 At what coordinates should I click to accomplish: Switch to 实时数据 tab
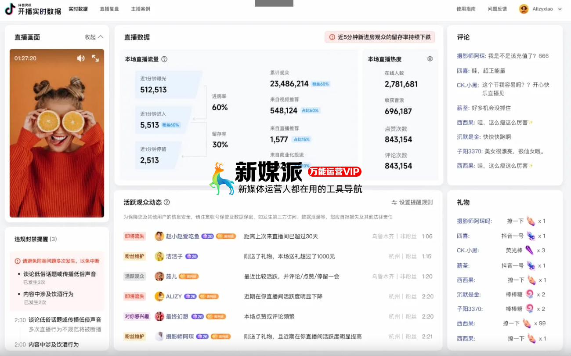click(78, 9)
